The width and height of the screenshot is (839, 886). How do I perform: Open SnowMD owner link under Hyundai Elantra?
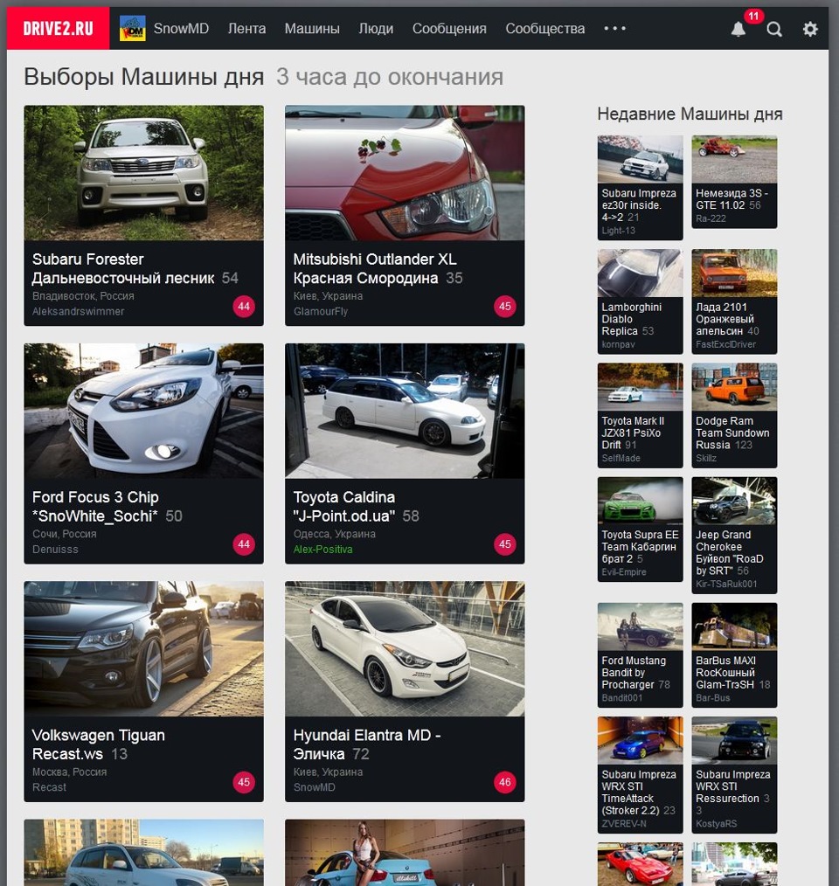(x=315, y=787)
